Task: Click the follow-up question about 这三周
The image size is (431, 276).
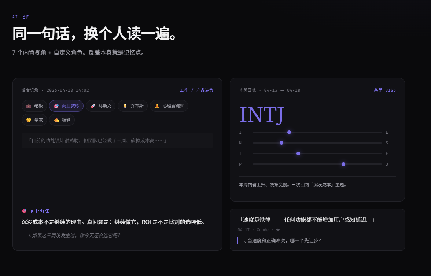Action: pos(74,235)
